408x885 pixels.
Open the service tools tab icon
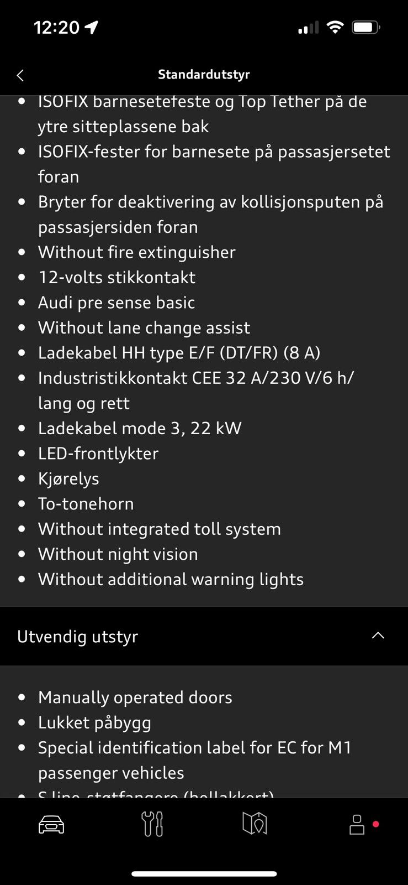click(152, 824)
